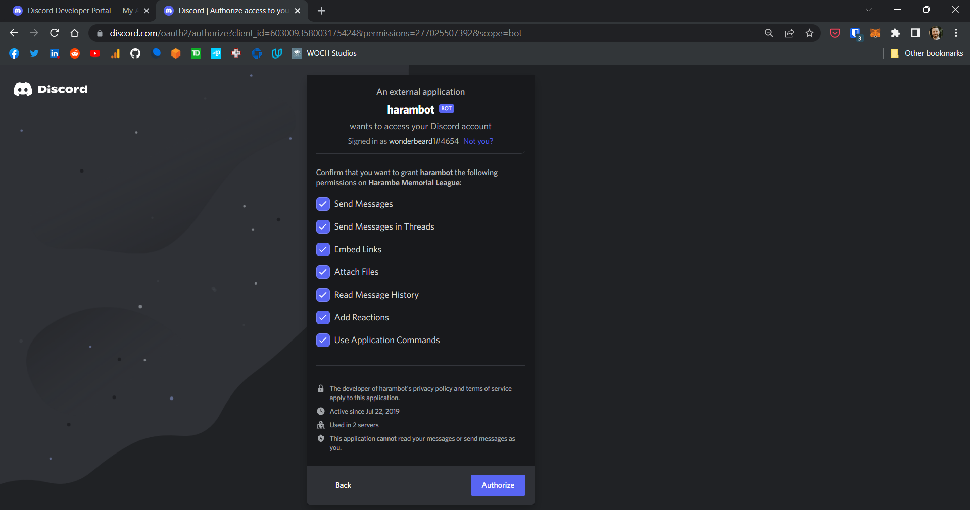Uncheck Send Messages permission

click(323, 204)
